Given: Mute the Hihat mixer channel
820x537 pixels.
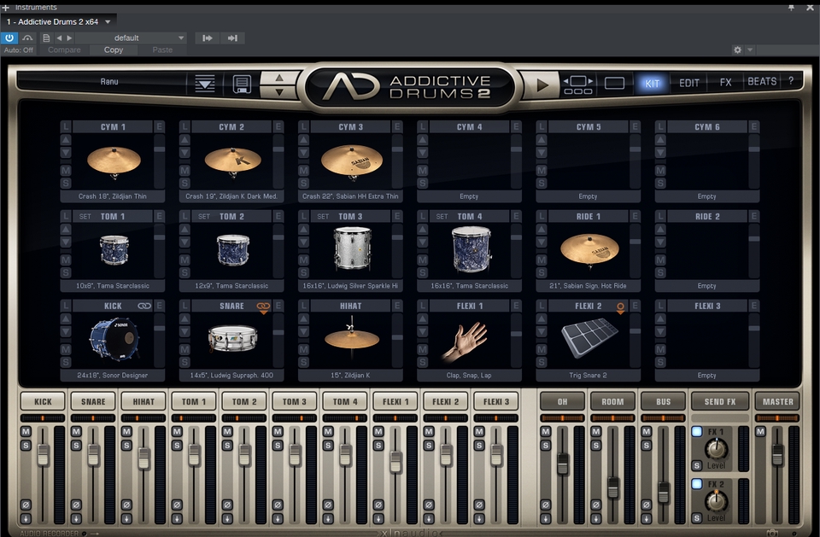Looking at the screenshot, I should [x=126, y=431].
